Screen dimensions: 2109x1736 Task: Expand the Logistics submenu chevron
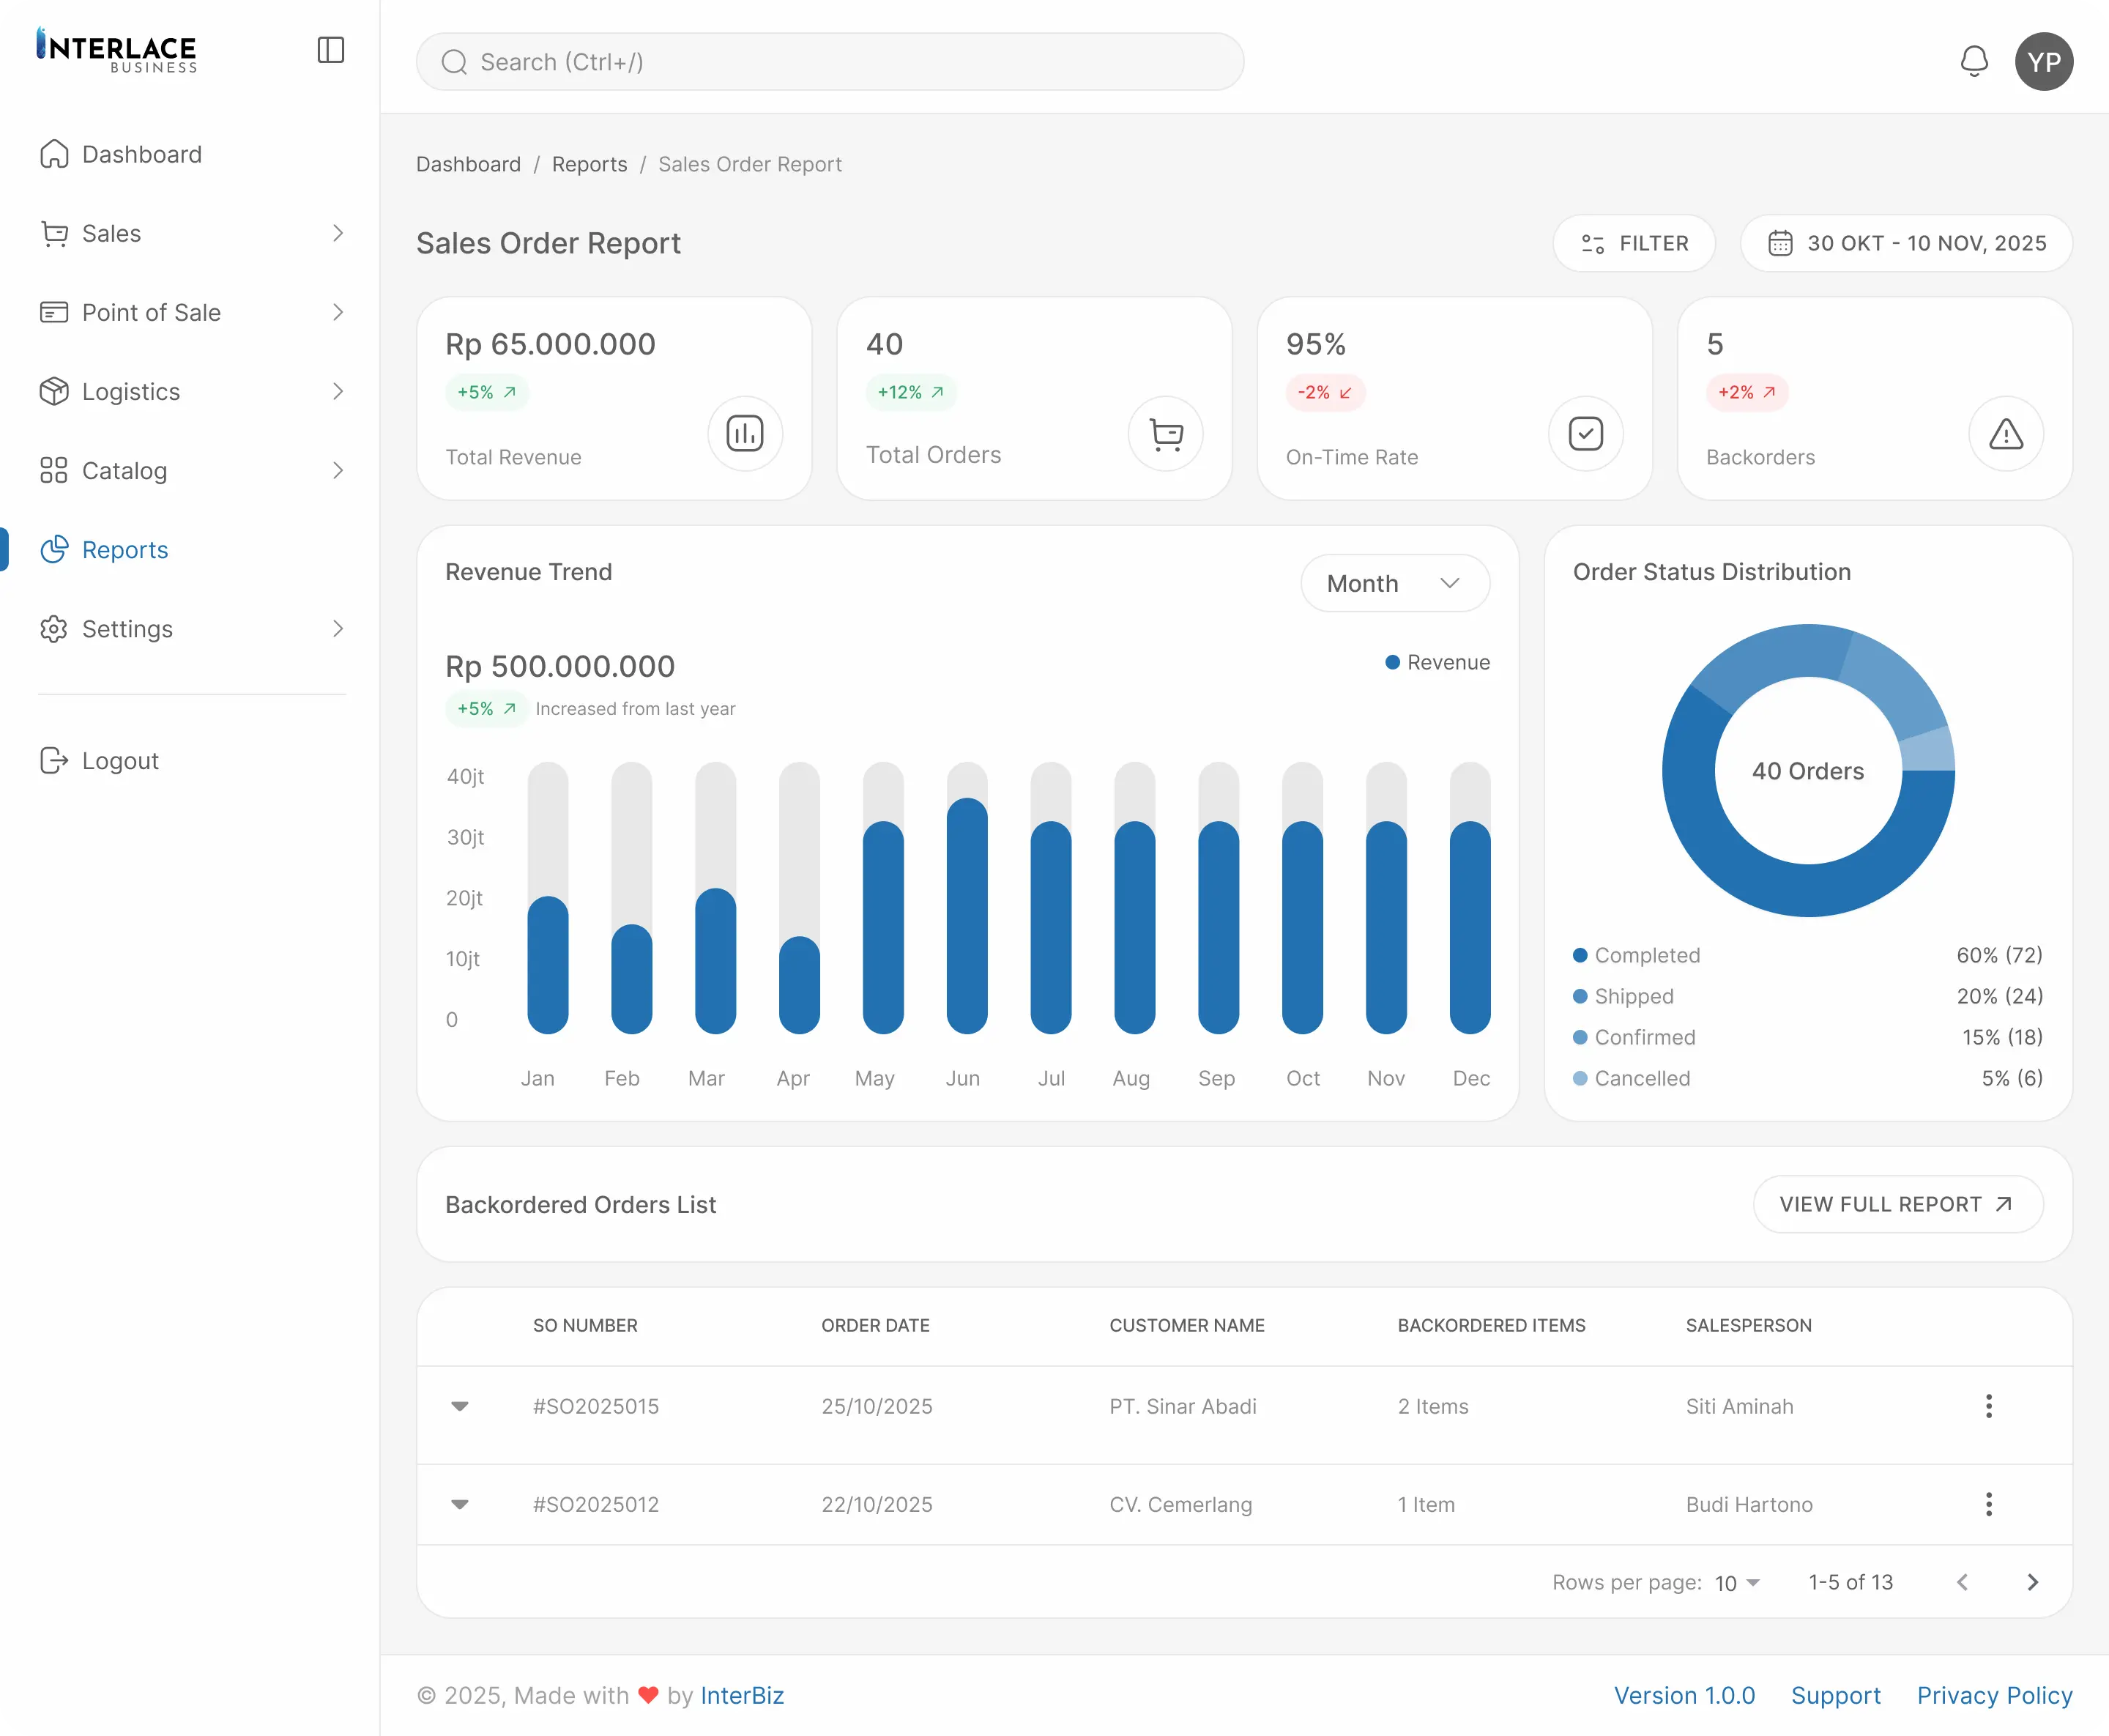coord(338,391)
